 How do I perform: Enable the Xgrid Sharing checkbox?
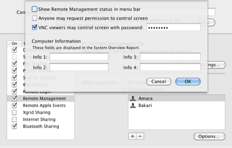click(x=14, y=112)
